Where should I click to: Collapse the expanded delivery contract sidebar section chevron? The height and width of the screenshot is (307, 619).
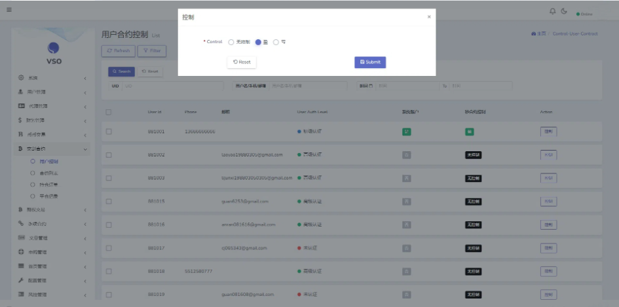[85, 149]
